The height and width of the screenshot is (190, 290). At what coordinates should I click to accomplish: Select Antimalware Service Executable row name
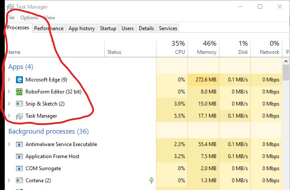(x=61, y=144)
